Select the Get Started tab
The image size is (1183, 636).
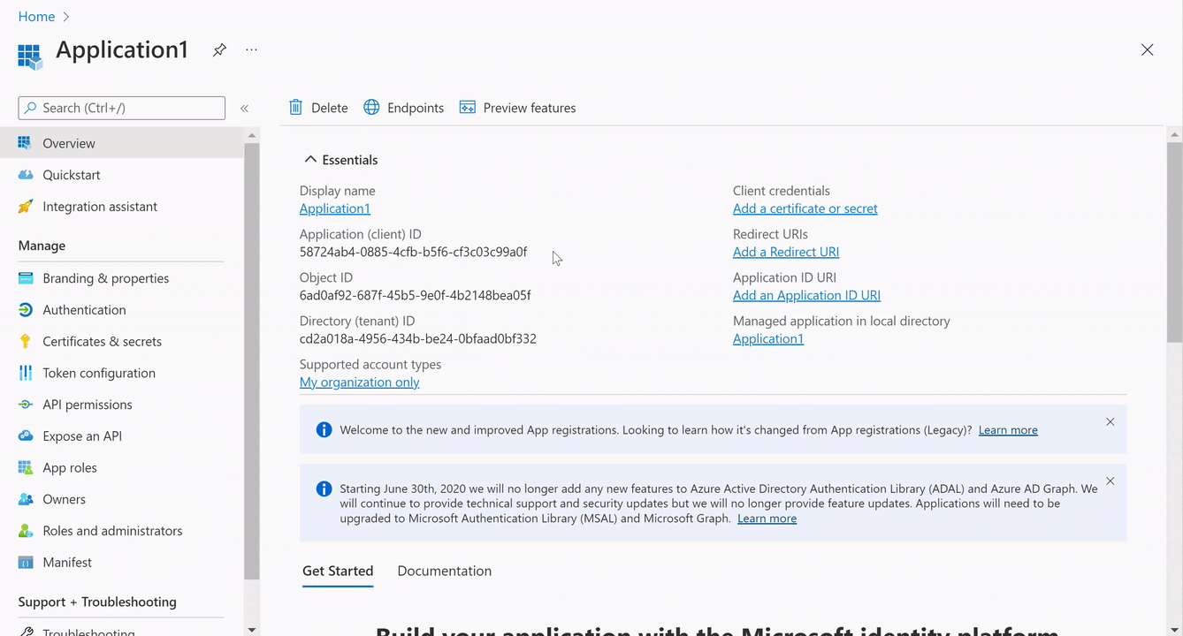pyautogui.click(x=338, y=571)
